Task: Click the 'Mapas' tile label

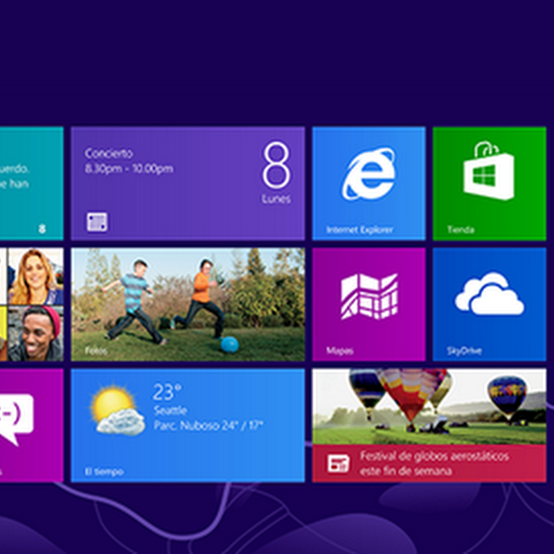Action: 339,351
